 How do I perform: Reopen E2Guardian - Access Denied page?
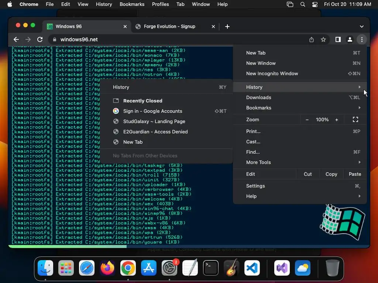click(166, 132)
